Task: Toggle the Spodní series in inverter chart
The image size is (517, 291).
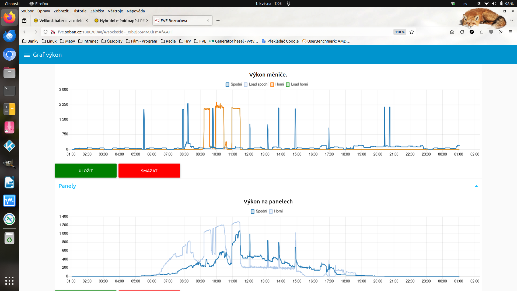Action: pos(234,84)
